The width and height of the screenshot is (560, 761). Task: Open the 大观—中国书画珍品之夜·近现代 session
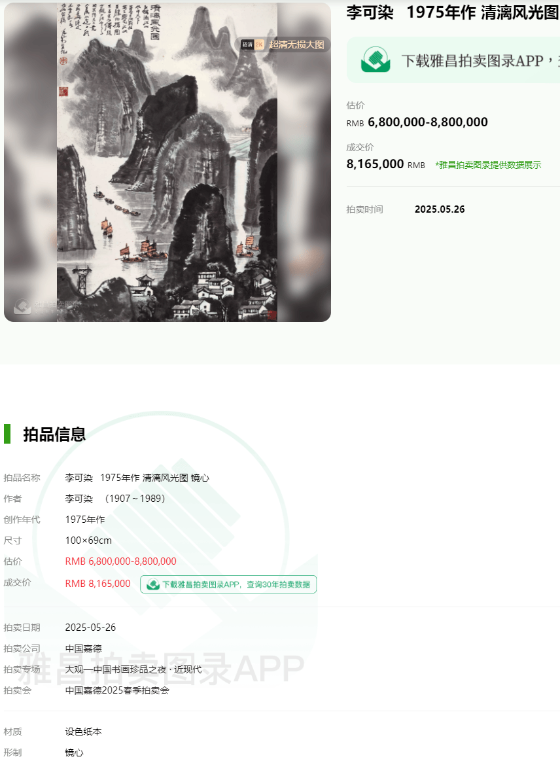coord(133,669)
